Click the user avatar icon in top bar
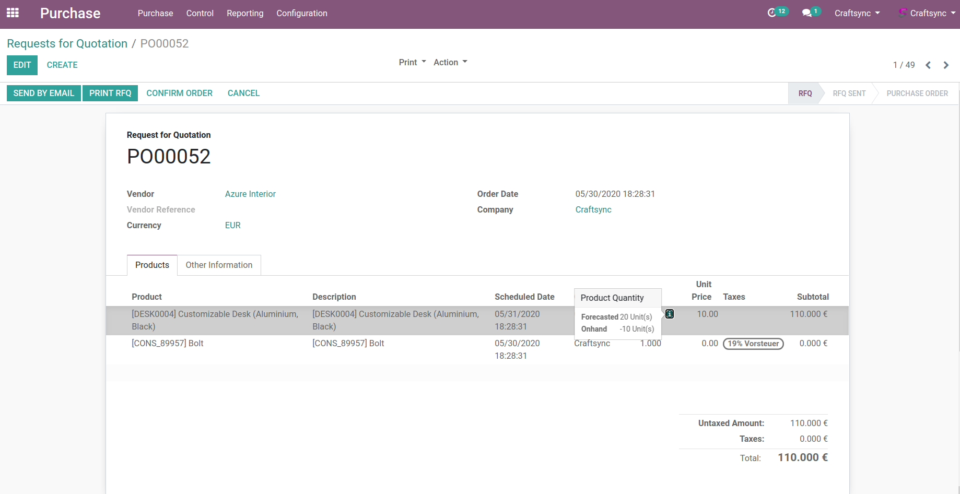This screenshot has width=960, height=494. [x=902, y=13]
